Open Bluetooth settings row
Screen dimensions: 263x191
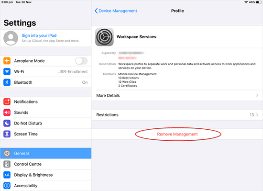pyautogui.click(x=46, y=82)
